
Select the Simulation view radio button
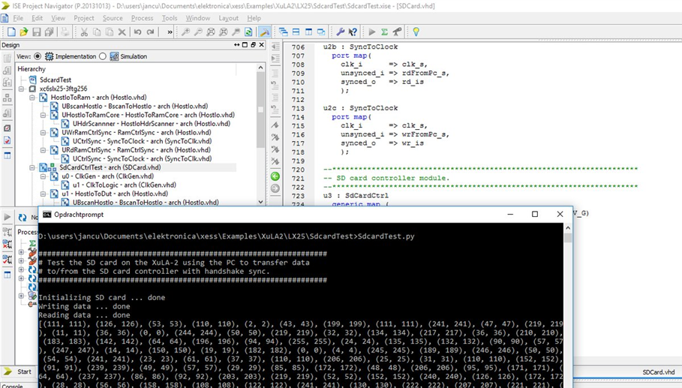[103, 56]
